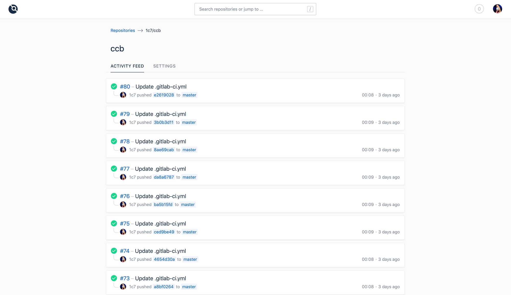This screenshot has width=511, height=295.
Task: Click the green success icon for build #80
Action: (114, 87)
